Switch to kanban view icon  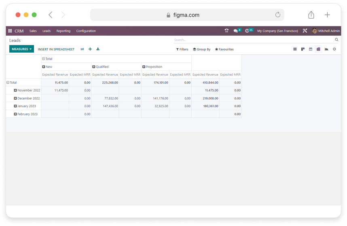(303, 49)
